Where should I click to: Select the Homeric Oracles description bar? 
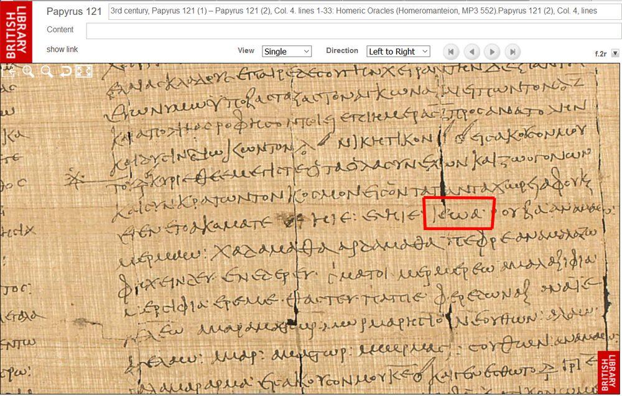[x=365, y=11]
